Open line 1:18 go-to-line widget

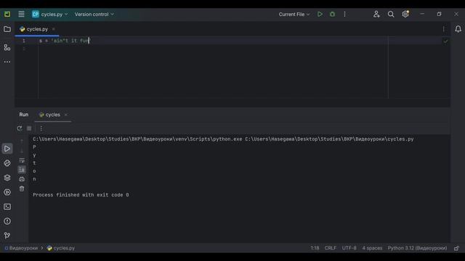click(x=315, y=248)
